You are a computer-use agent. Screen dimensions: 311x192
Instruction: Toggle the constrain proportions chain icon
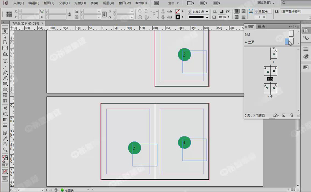coord(69,14)
